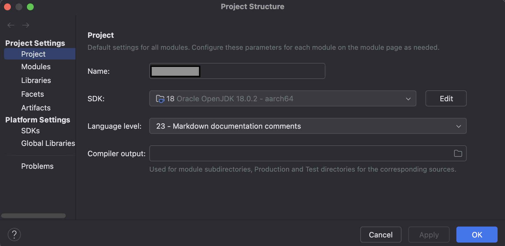This screenshot has width=505, height=246.
Task: Click the Edit button next to SDK
Action: pos(446,98)
